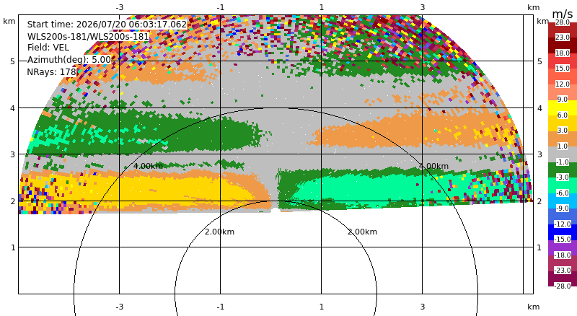Click the 28.0 tick label on colorbar
Screen dimensions: 577x316
click(x=563, y=22)
